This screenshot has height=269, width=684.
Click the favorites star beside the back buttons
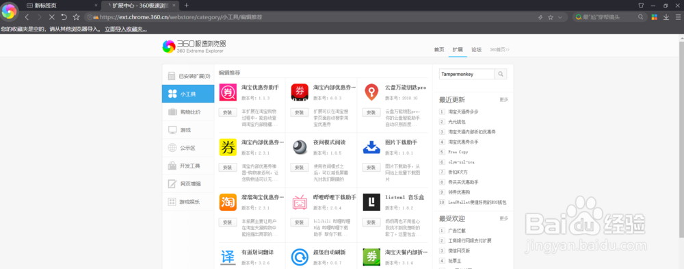click(x=77, y=17)
